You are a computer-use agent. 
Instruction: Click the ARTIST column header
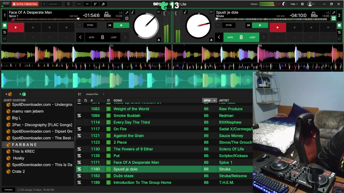[x=224, y=101]
